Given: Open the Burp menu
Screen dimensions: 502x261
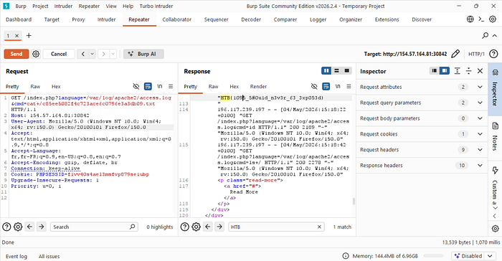Looking at the screenshot, I should (x=21, y=6).
